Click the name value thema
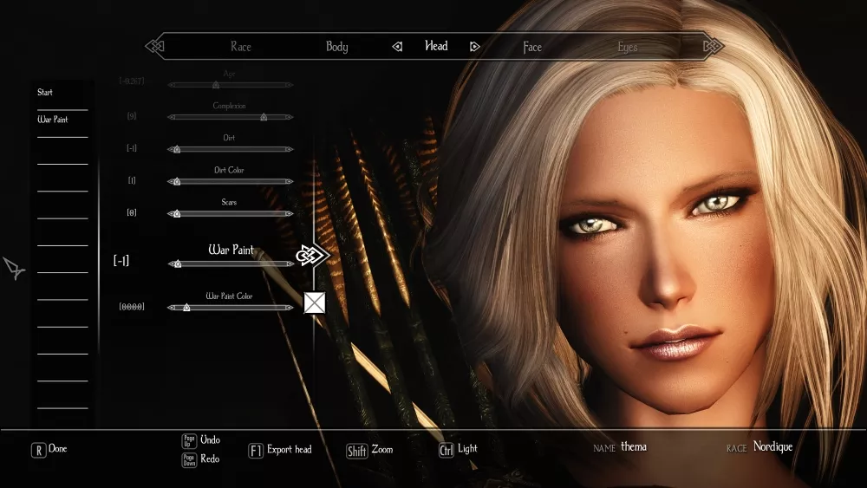 634,446
